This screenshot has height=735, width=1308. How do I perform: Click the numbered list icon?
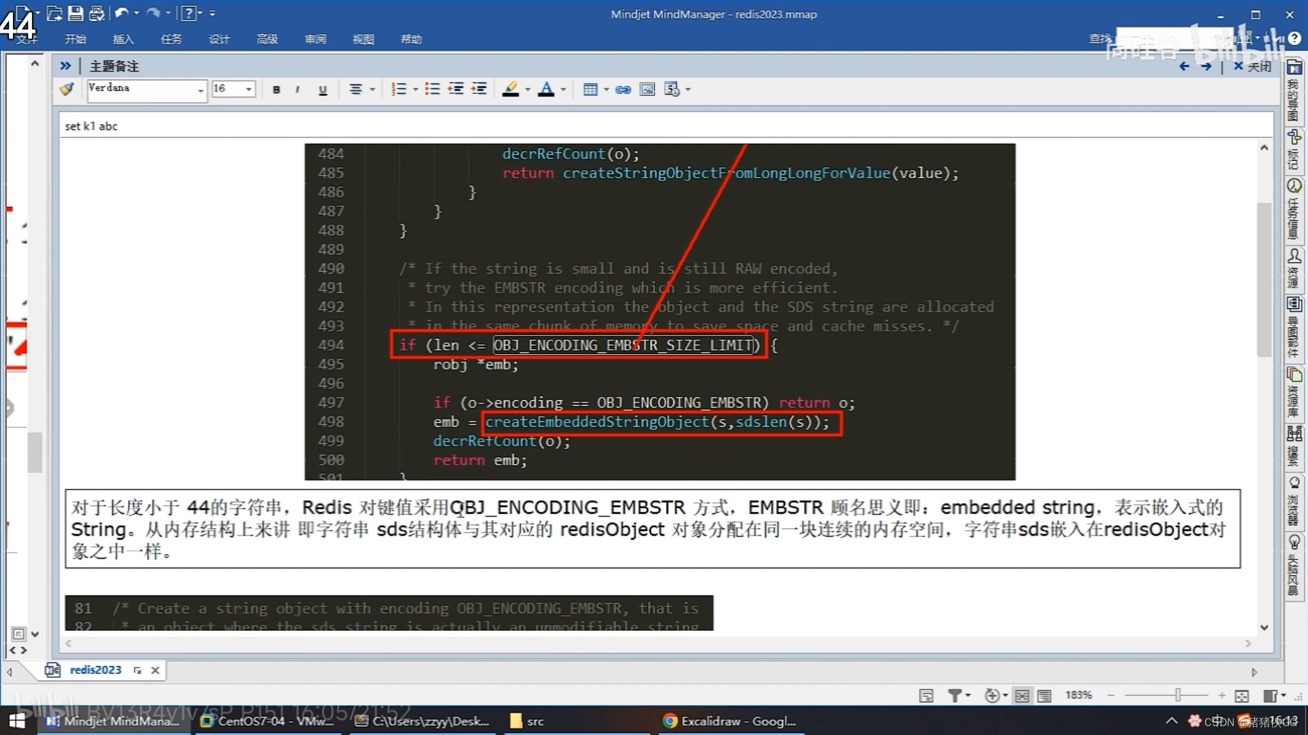(399, 89)
